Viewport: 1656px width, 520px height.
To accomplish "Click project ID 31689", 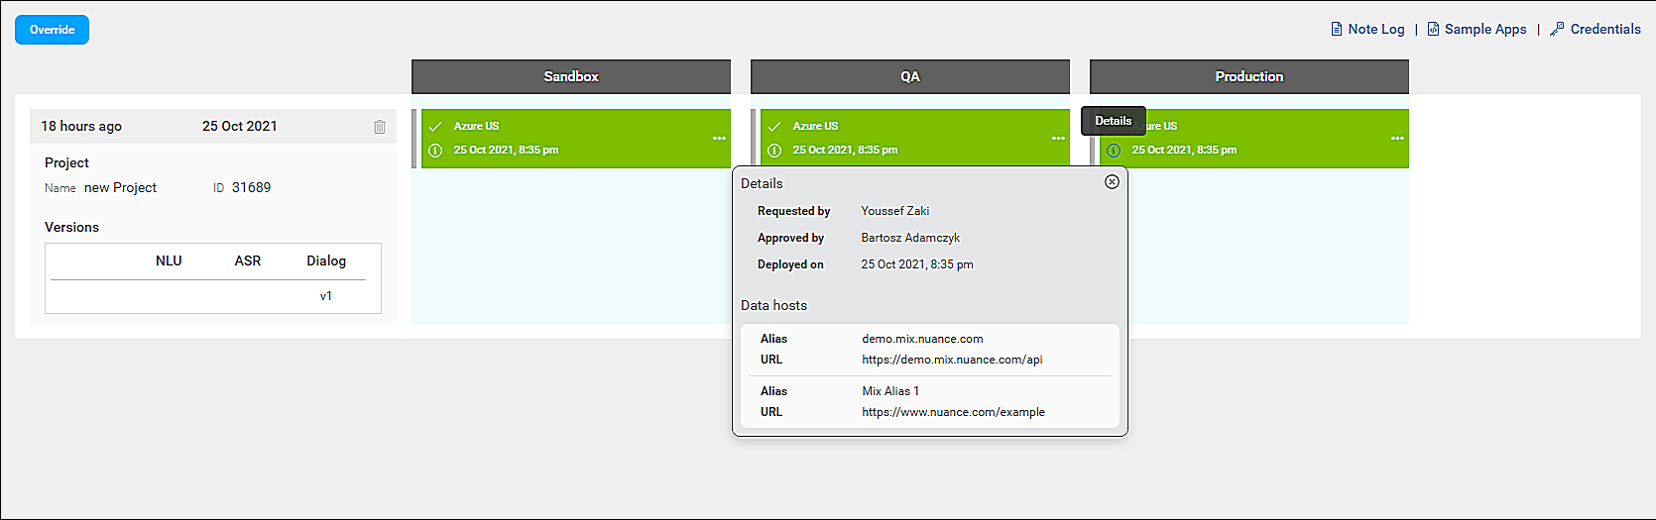I will [251, 187].
